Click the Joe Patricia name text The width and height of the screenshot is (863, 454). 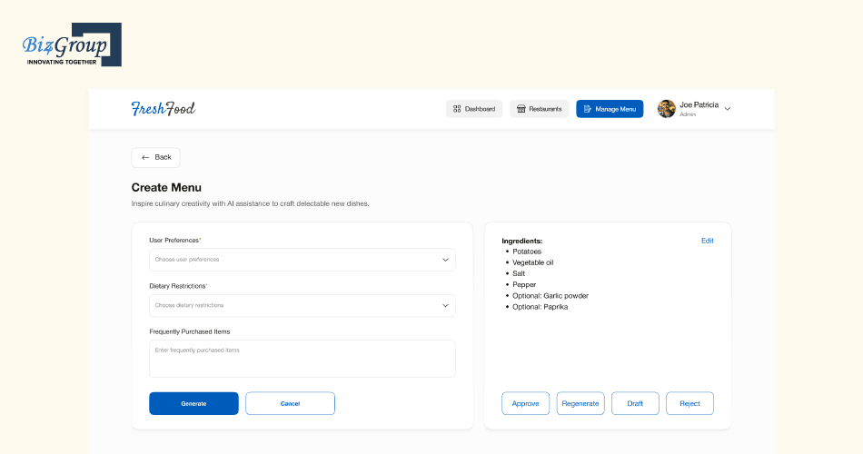click(x=699, y=104)
